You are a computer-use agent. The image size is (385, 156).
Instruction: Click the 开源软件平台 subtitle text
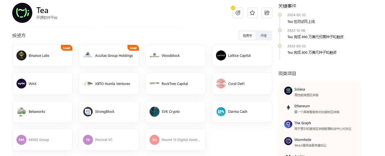(47, 18)
